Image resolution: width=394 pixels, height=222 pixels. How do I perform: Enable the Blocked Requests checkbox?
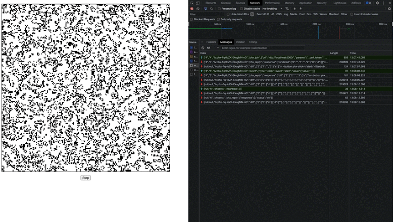tap(191, 19)
